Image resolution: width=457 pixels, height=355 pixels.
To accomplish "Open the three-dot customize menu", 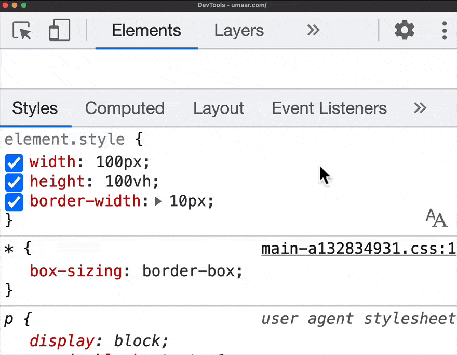I will [x=444, y=30].
